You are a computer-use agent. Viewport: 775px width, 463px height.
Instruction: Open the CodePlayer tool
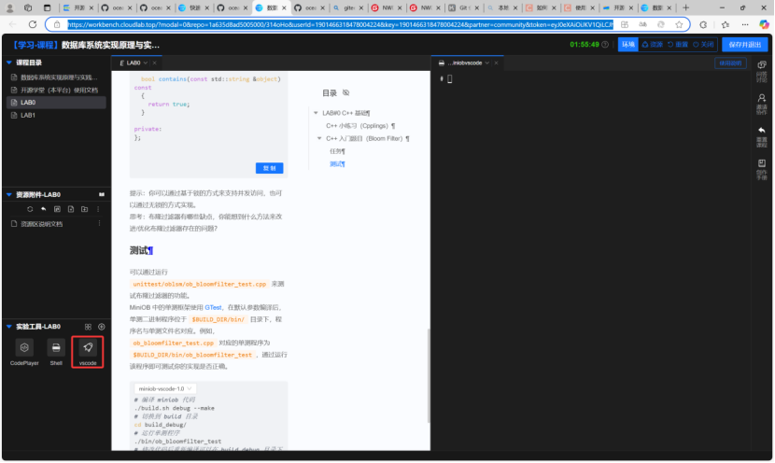24,352
